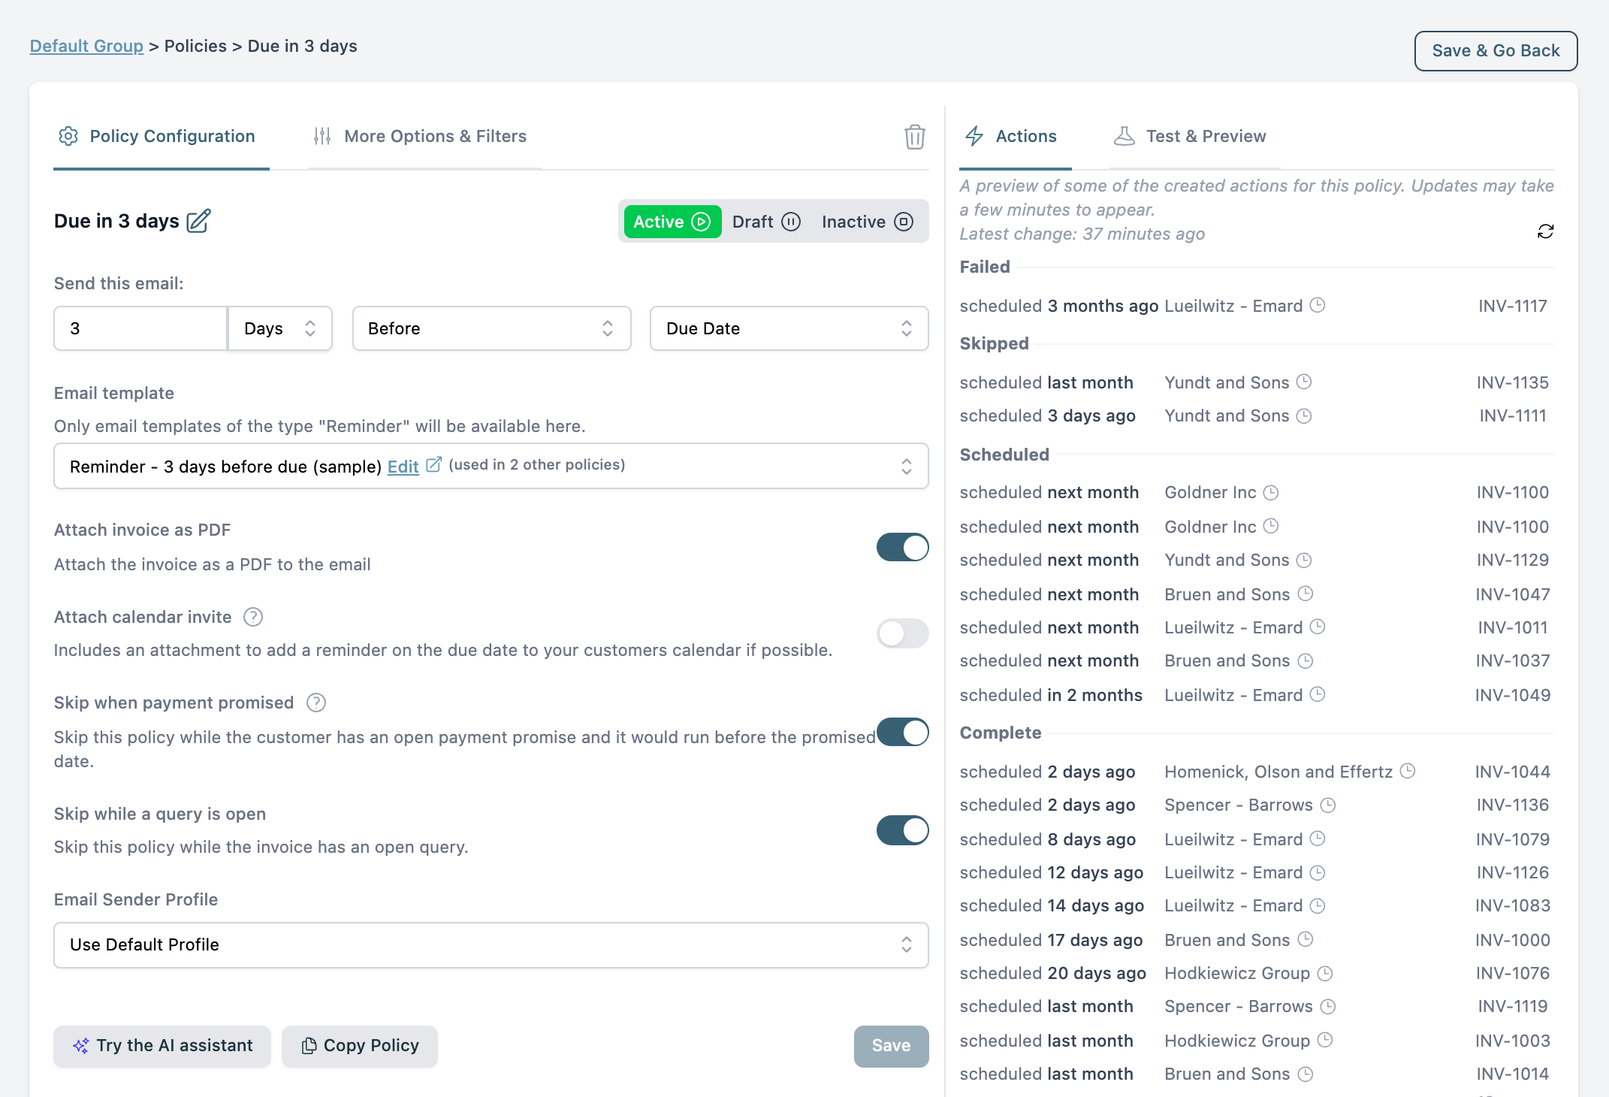Open the Due Date dropdown
The height and width of the screenshot is (1097, 1609).
(x=789, y=328)
